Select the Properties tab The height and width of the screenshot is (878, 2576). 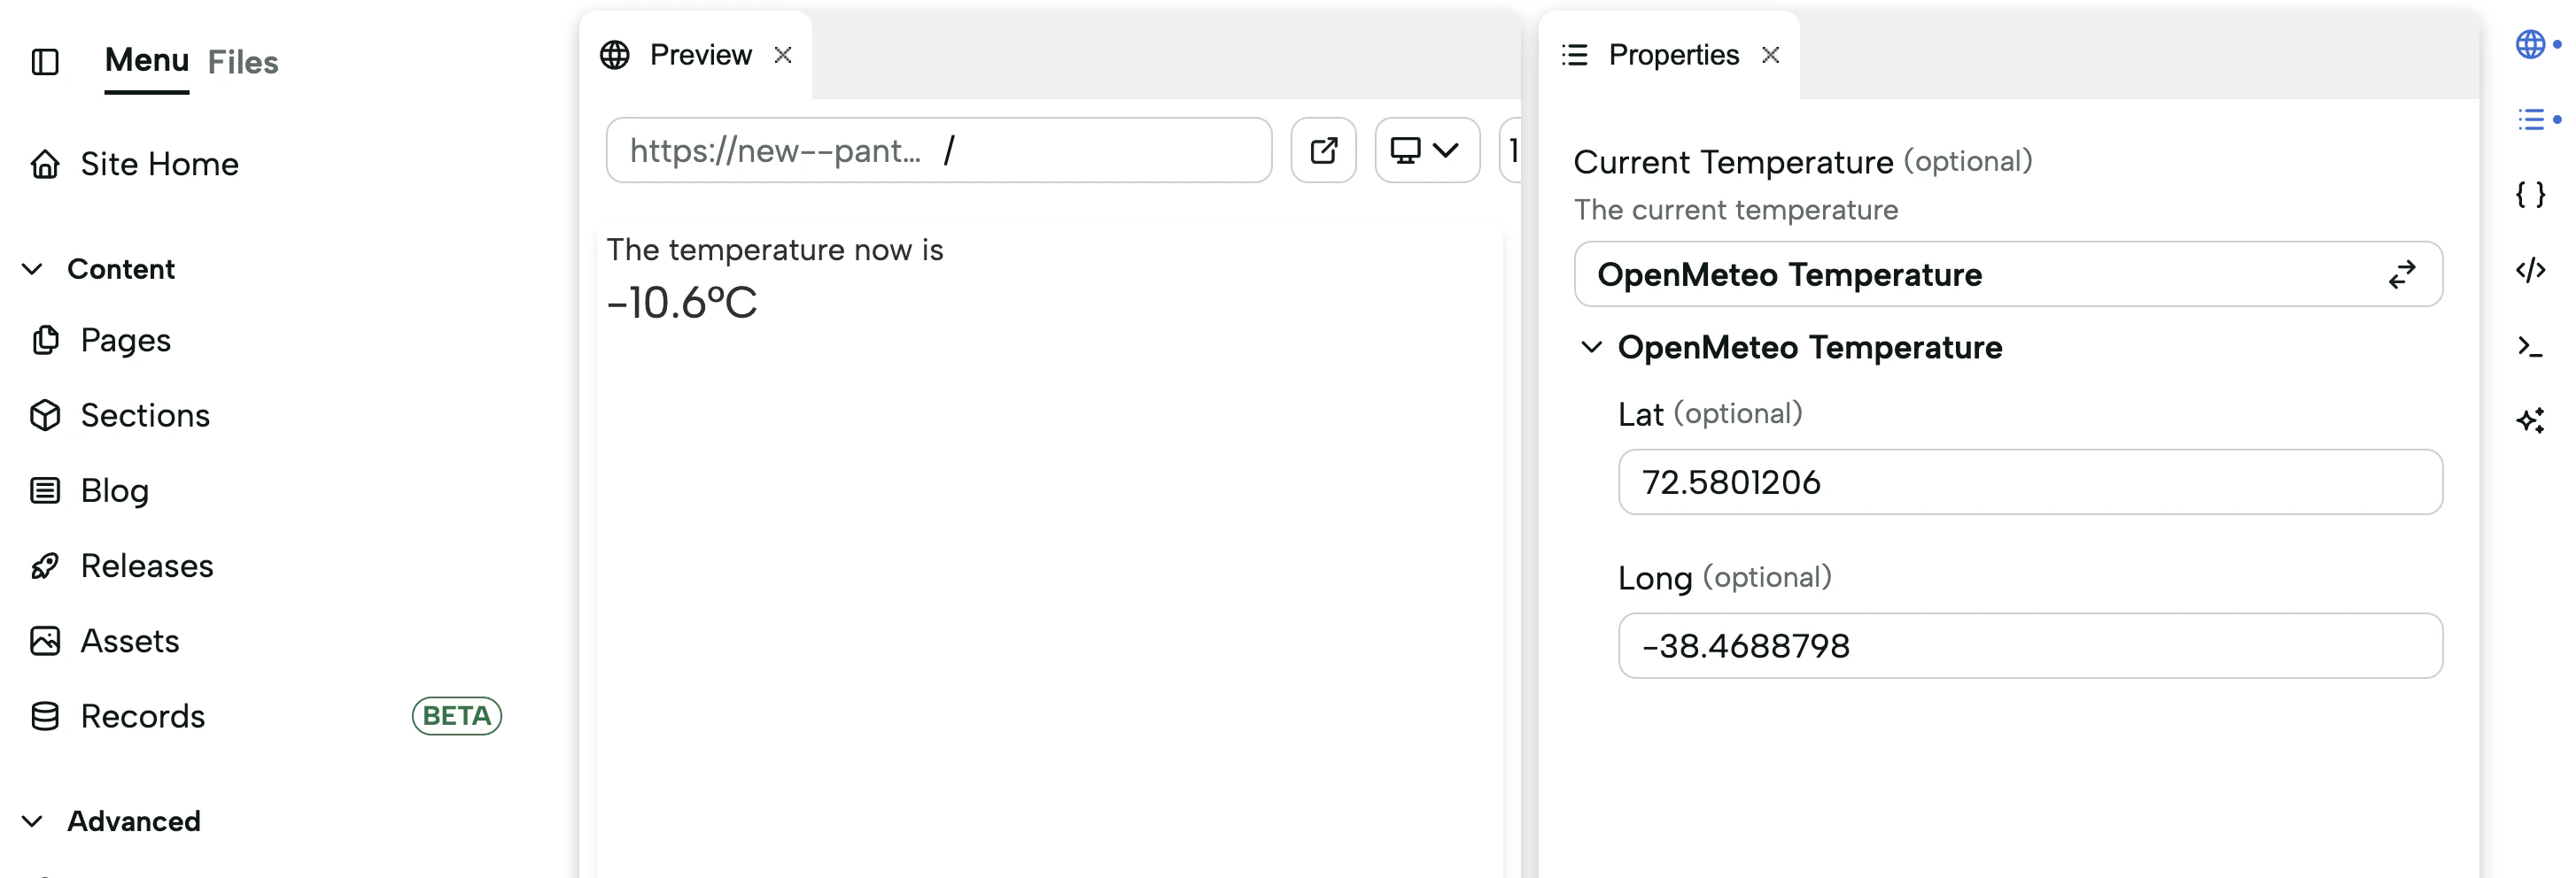1672,54
